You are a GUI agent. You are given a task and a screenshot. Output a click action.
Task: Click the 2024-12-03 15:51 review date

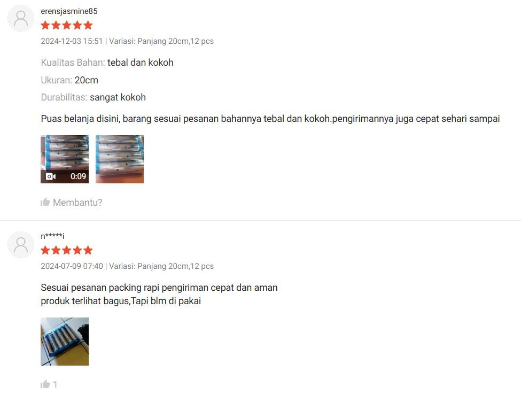tap(72, 41)
